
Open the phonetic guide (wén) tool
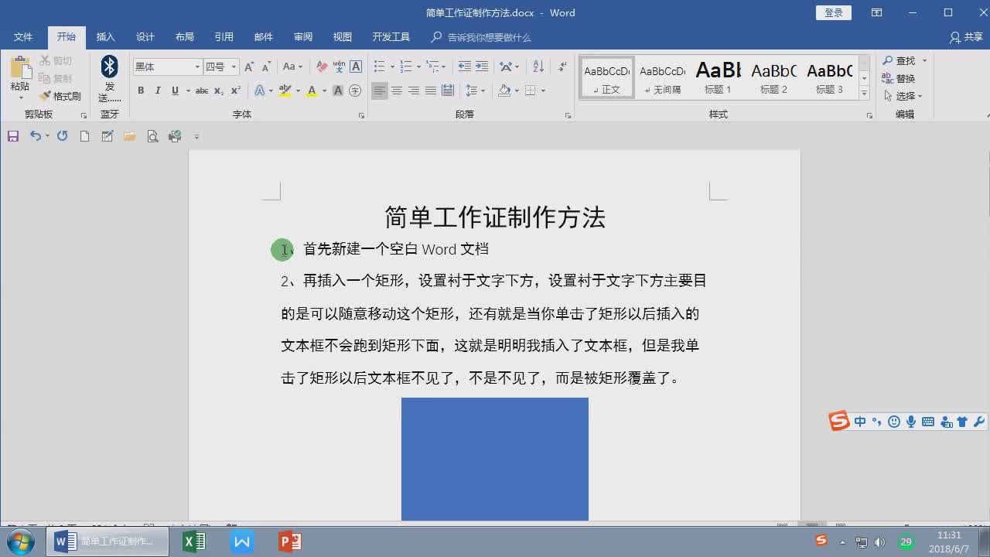click(x=339, y=67)
